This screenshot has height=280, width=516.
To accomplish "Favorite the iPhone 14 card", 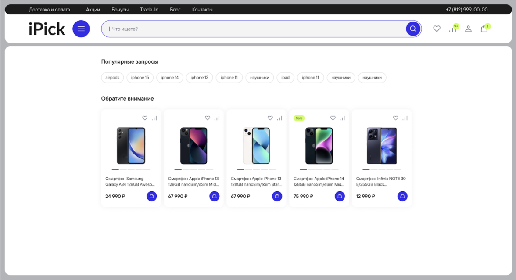I will click(333, 118).
